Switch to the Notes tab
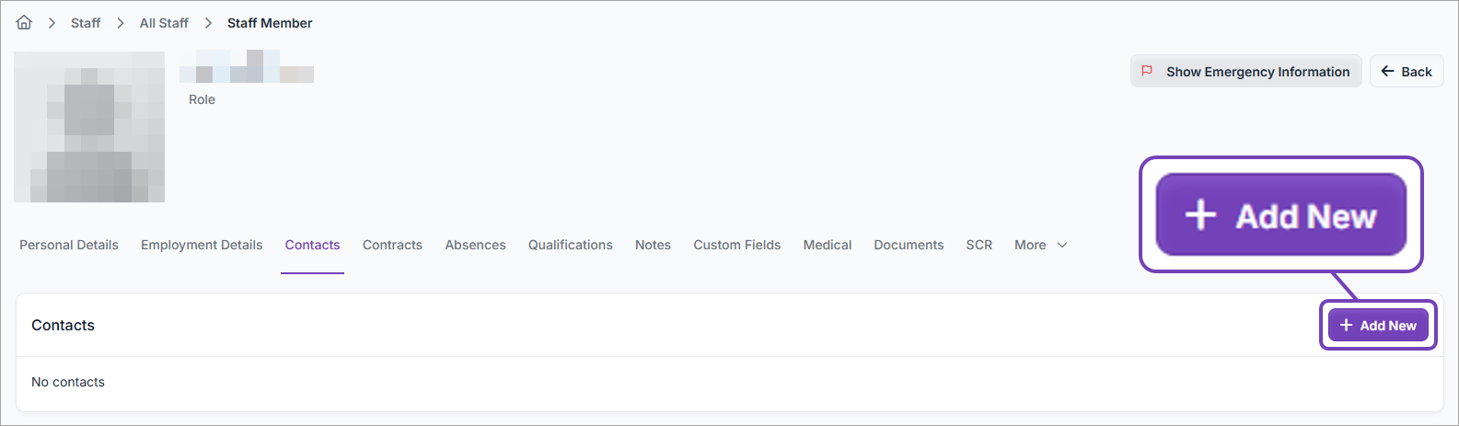Screen dimensions: 1459x426 653,245
